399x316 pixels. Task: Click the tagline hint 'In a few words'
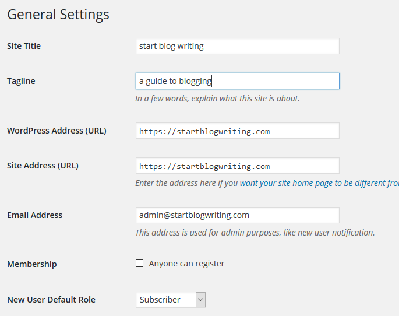point(217,99)
